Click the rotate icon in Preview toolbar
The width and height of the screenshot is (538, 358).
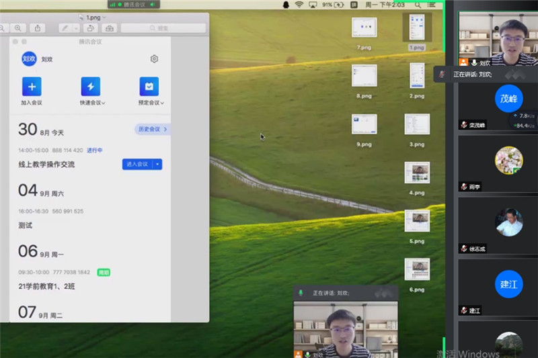point(91,28)
